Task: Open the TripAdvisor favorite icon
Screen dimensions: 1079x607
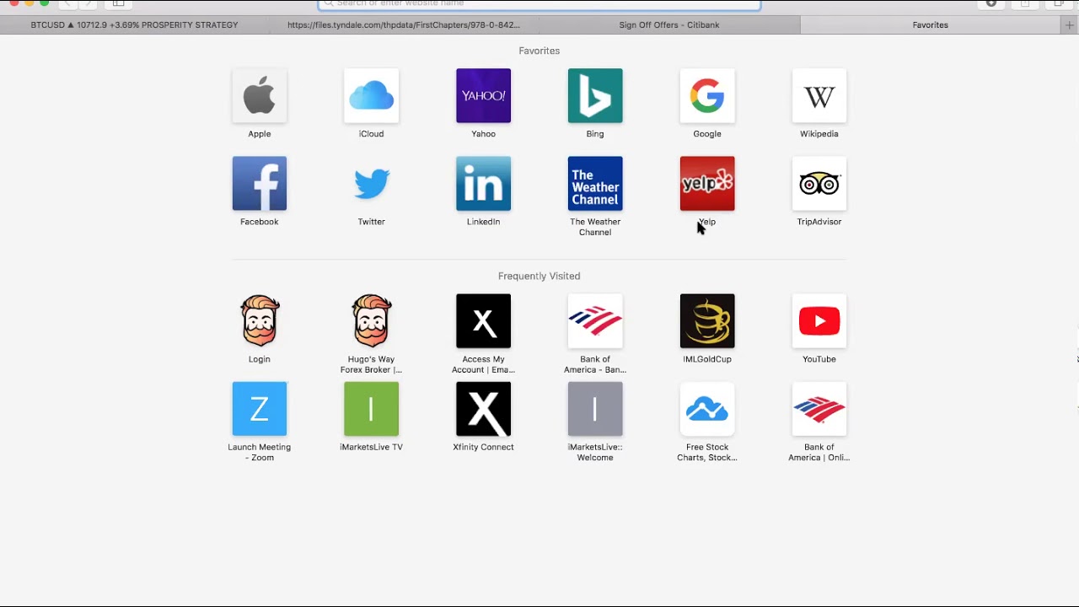Action: tap(819, 183)
